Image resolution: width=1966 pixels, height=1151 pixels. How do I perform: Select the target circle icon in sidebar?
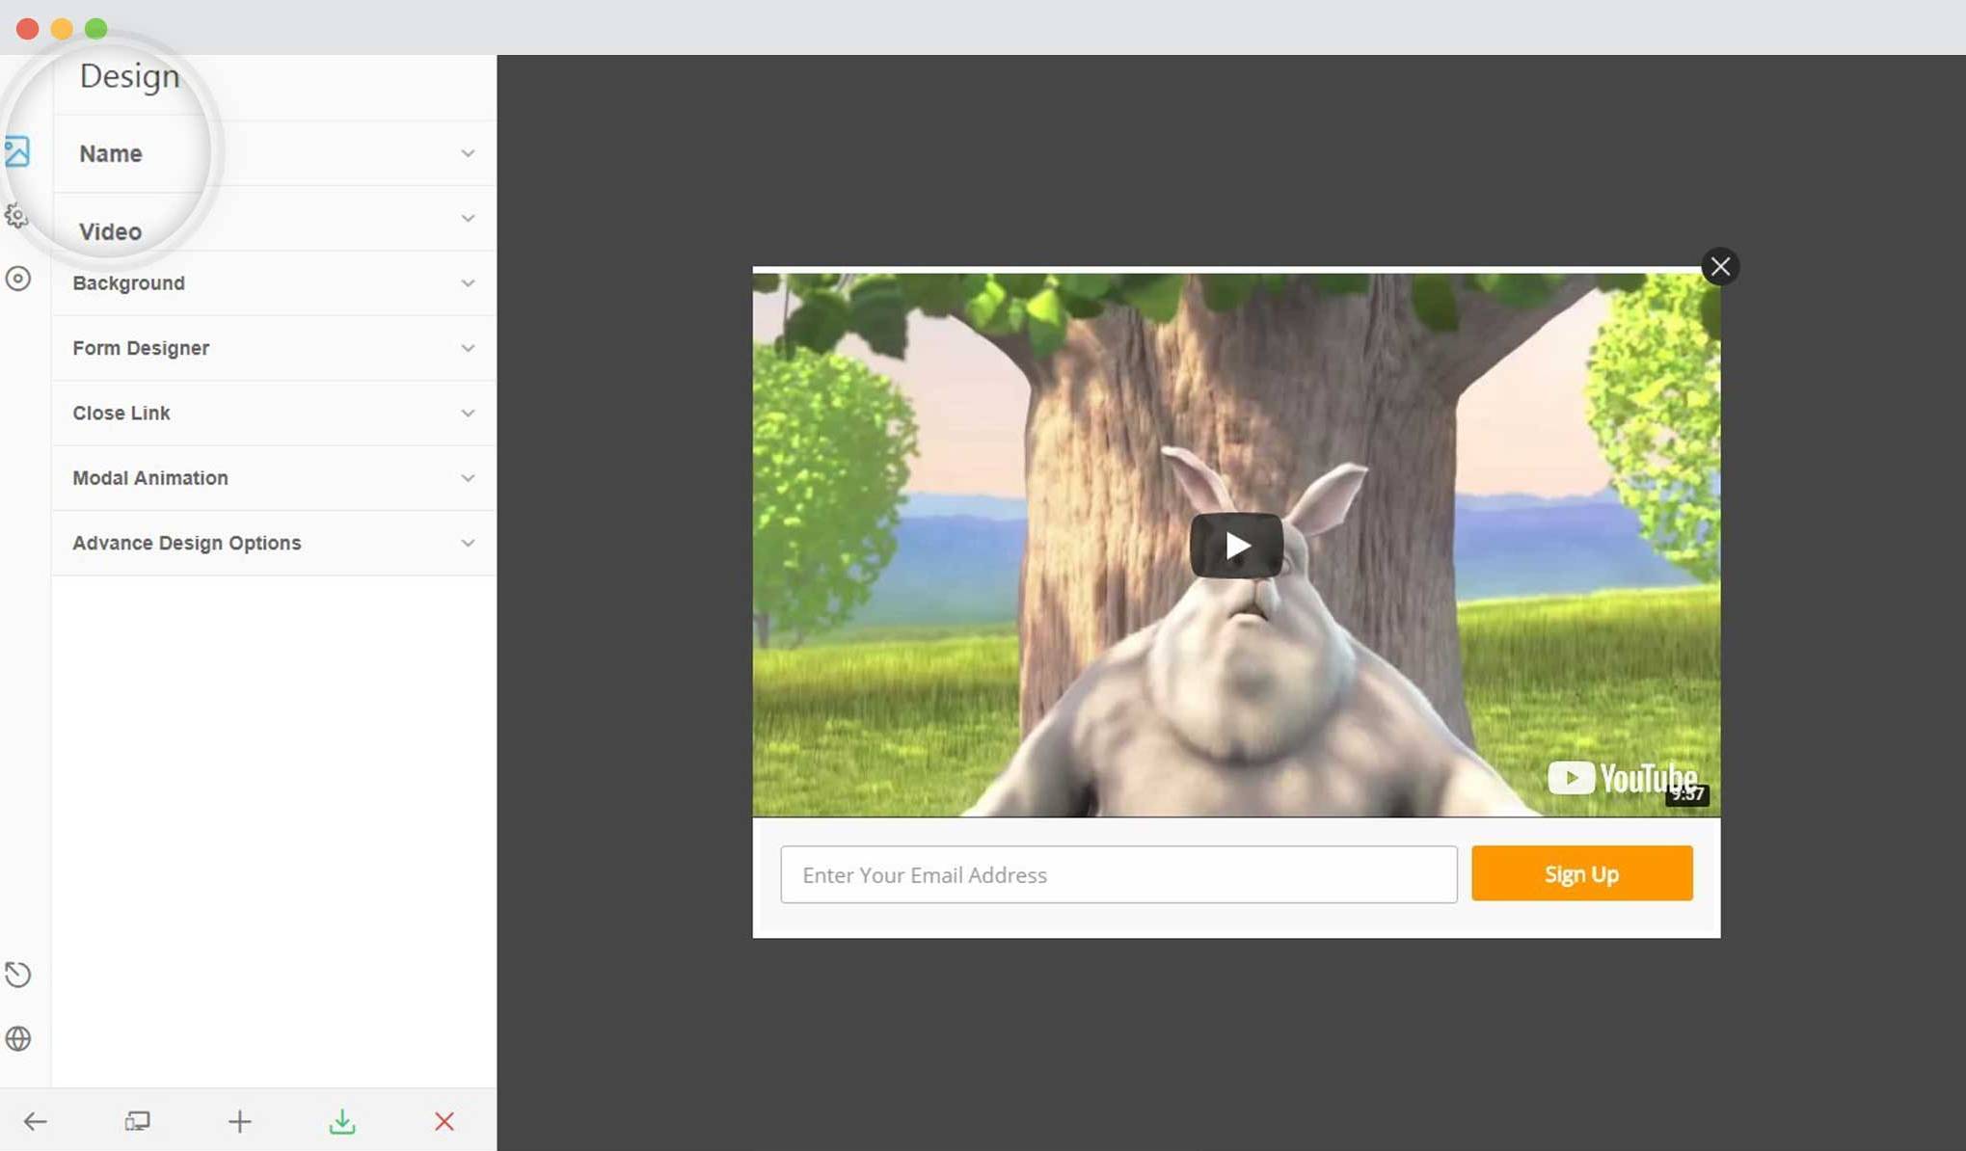click(18, 279)
